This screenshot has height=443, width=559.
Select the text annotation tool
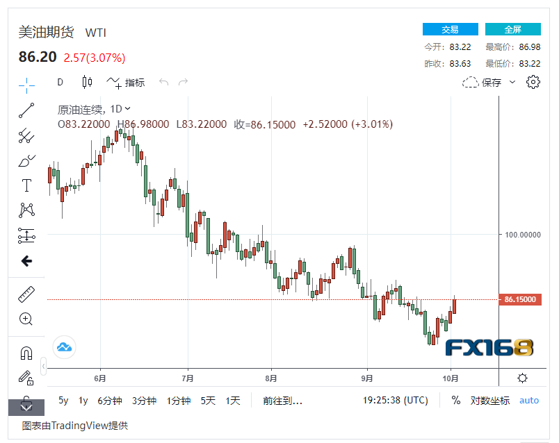pos(26,185)
